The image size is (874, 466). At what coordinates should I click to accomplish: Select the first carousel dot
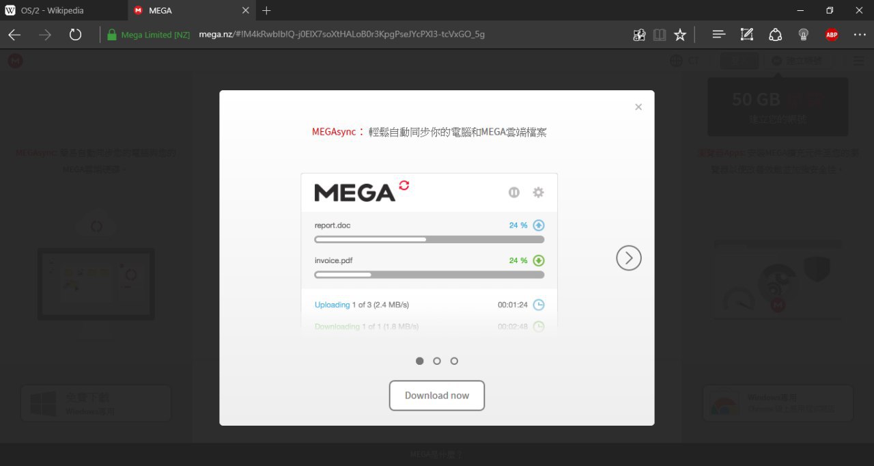420,361
